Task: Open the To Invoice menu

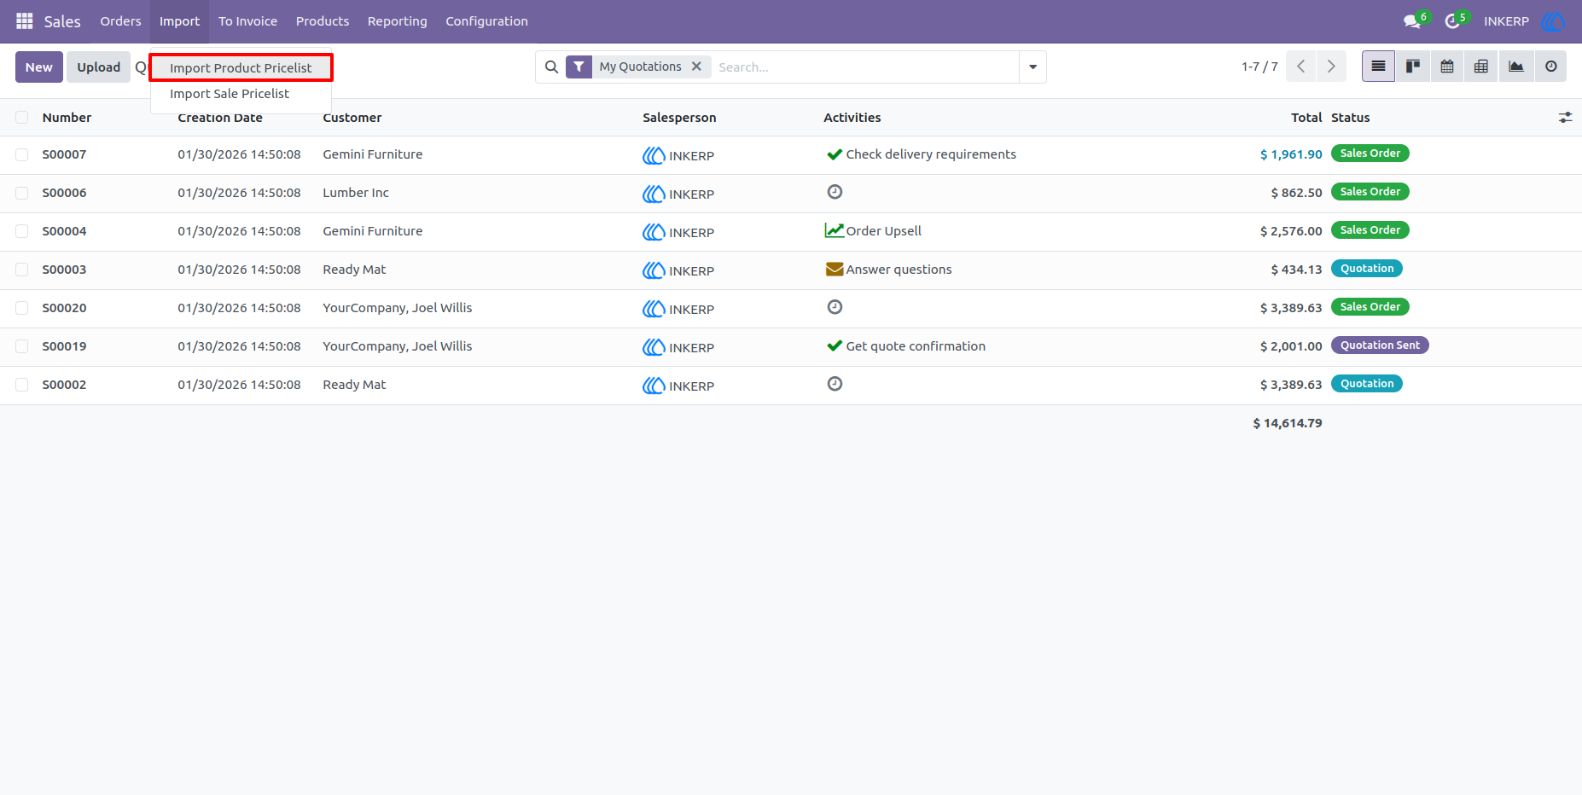Action: tap(247, 21)
